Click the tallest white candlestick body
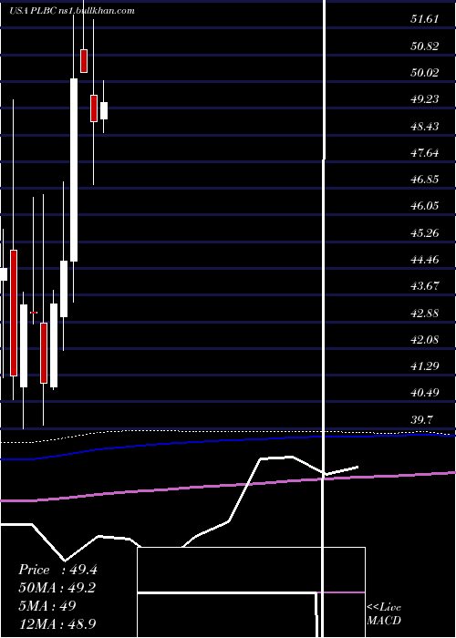Image resolution: width=456 pixels, height=638 pixels. (74, 170)
